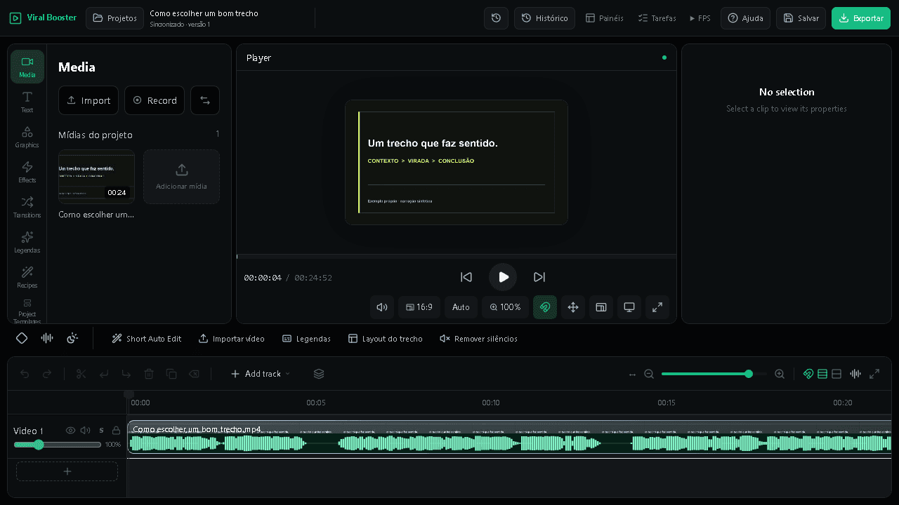Click the Import media button

point(88,100)
